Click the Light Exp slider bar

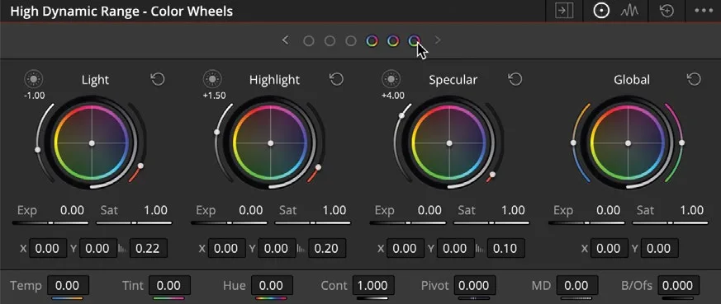[x=50, y=222]
